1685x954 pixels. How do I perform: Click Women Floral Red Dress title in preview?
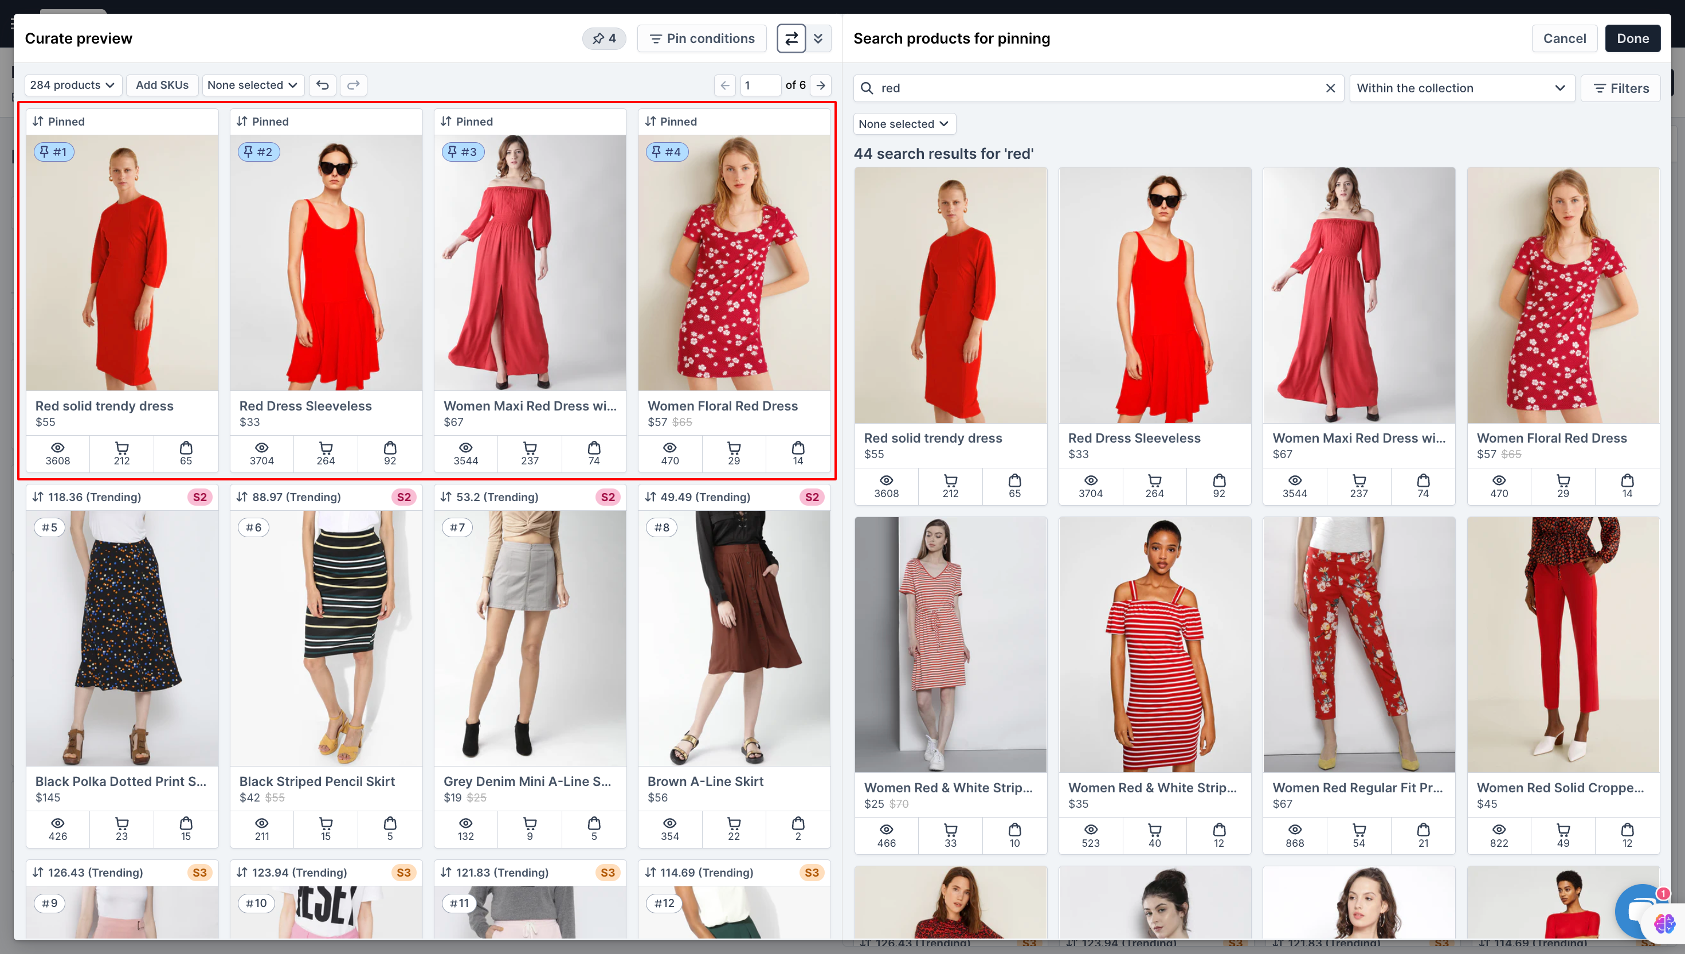tap(722, 406)
